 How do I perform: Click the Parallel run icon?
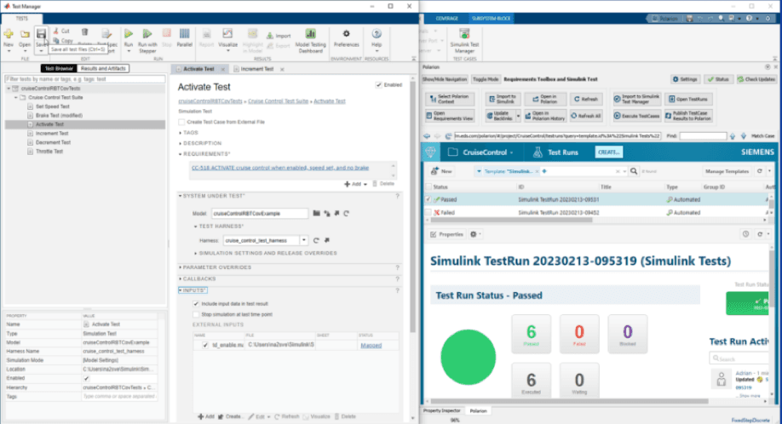184,36
